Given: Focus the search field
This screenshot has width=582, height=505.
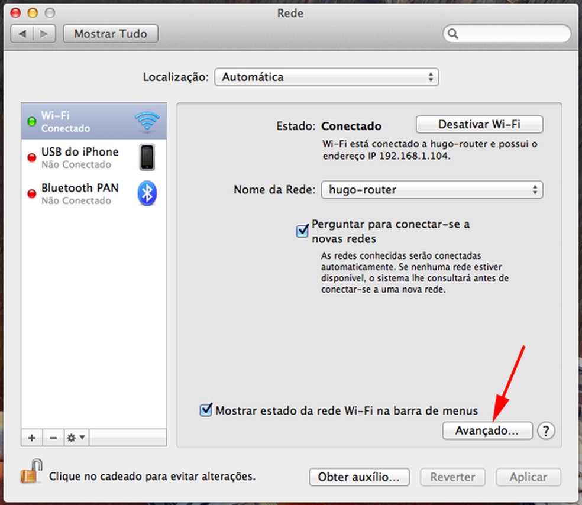Looking at the screenshot, I should (x=507, y=34).
